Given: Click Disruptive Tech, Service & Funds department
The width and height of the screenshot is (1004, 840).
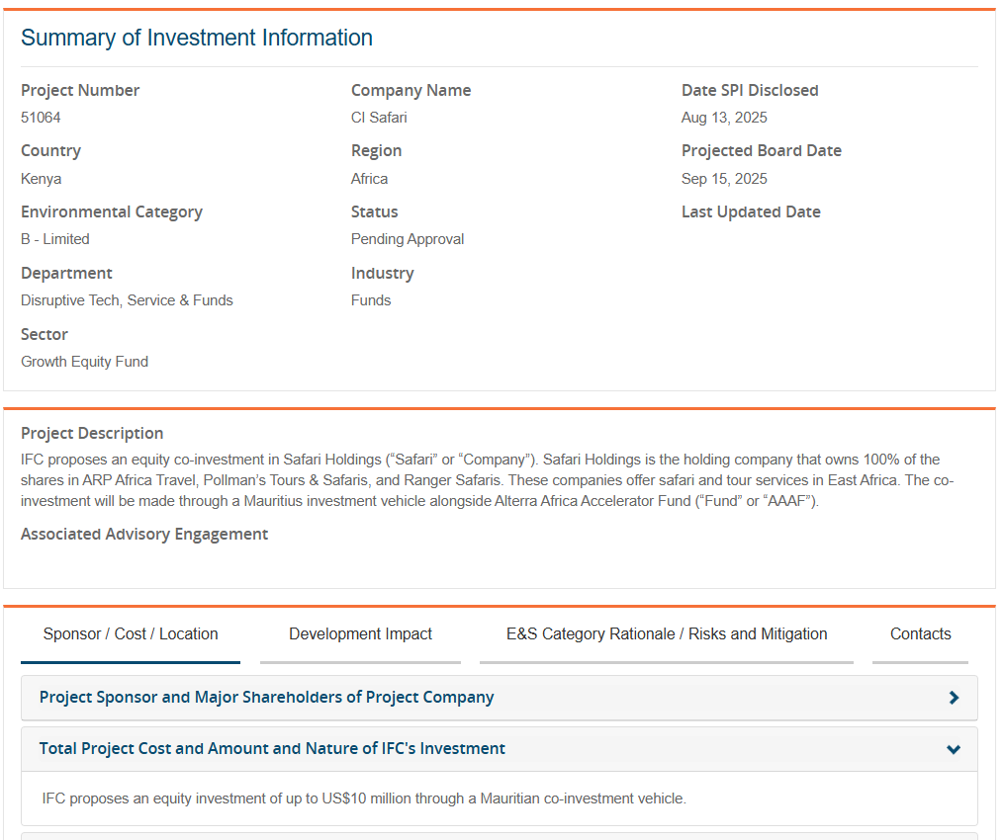Looking at the screenshot, I should (x=127, y=300).
